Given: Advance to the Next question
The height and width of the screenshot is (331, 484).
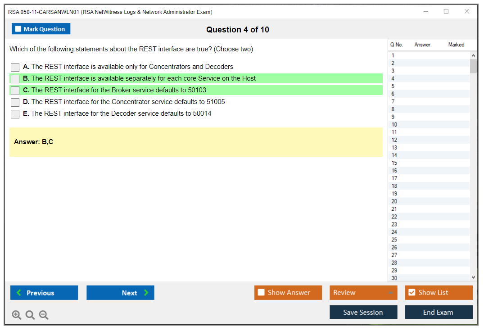Looking at the screenshot, I should tap(120, 293).
